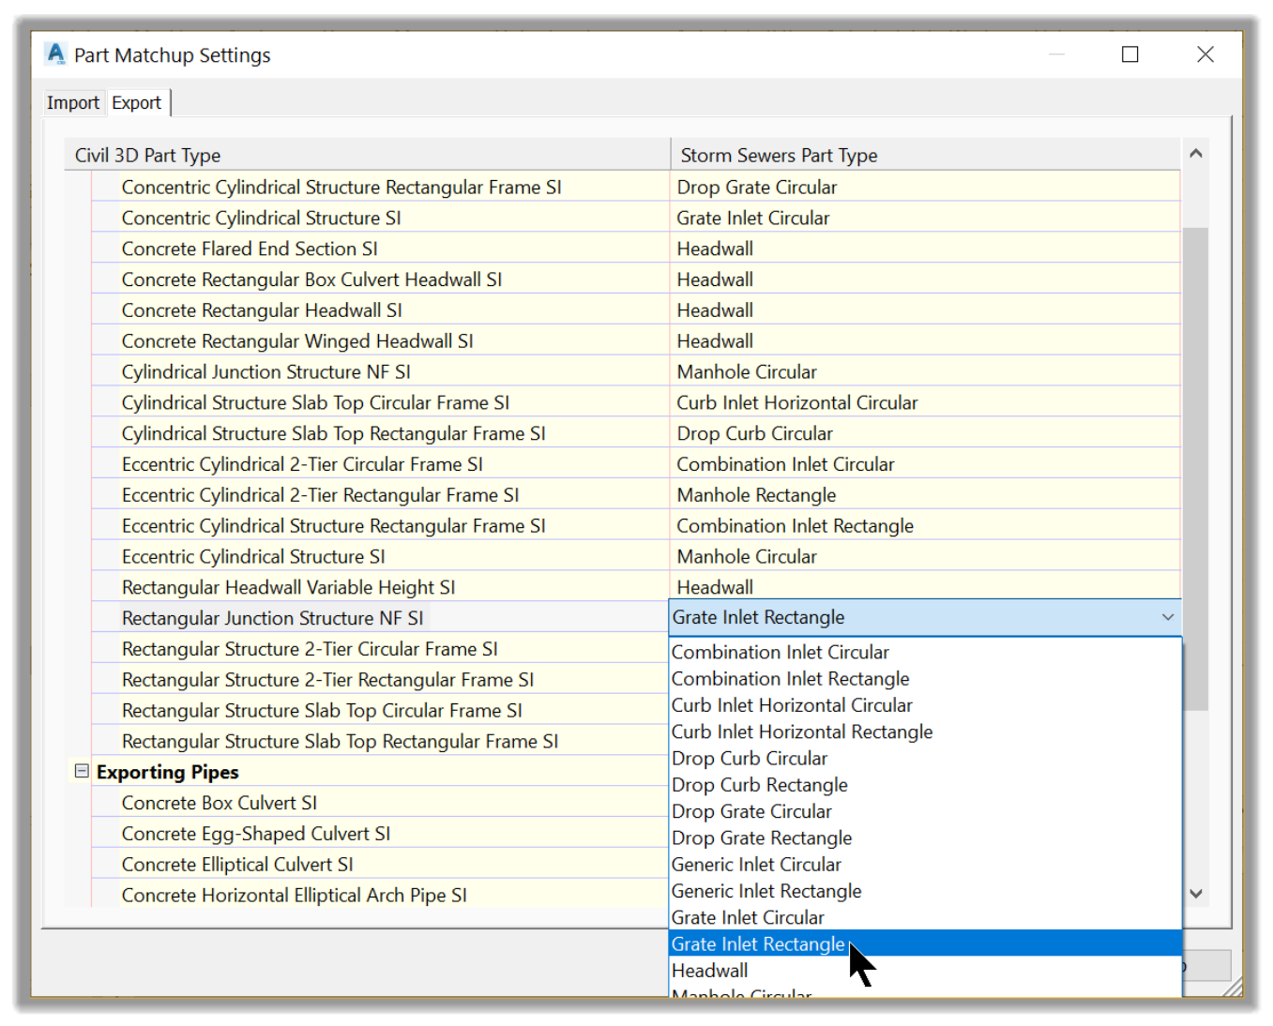
Task: Select Concrete Elliptical Culvert SI pipe row
Action: (380, 865)
